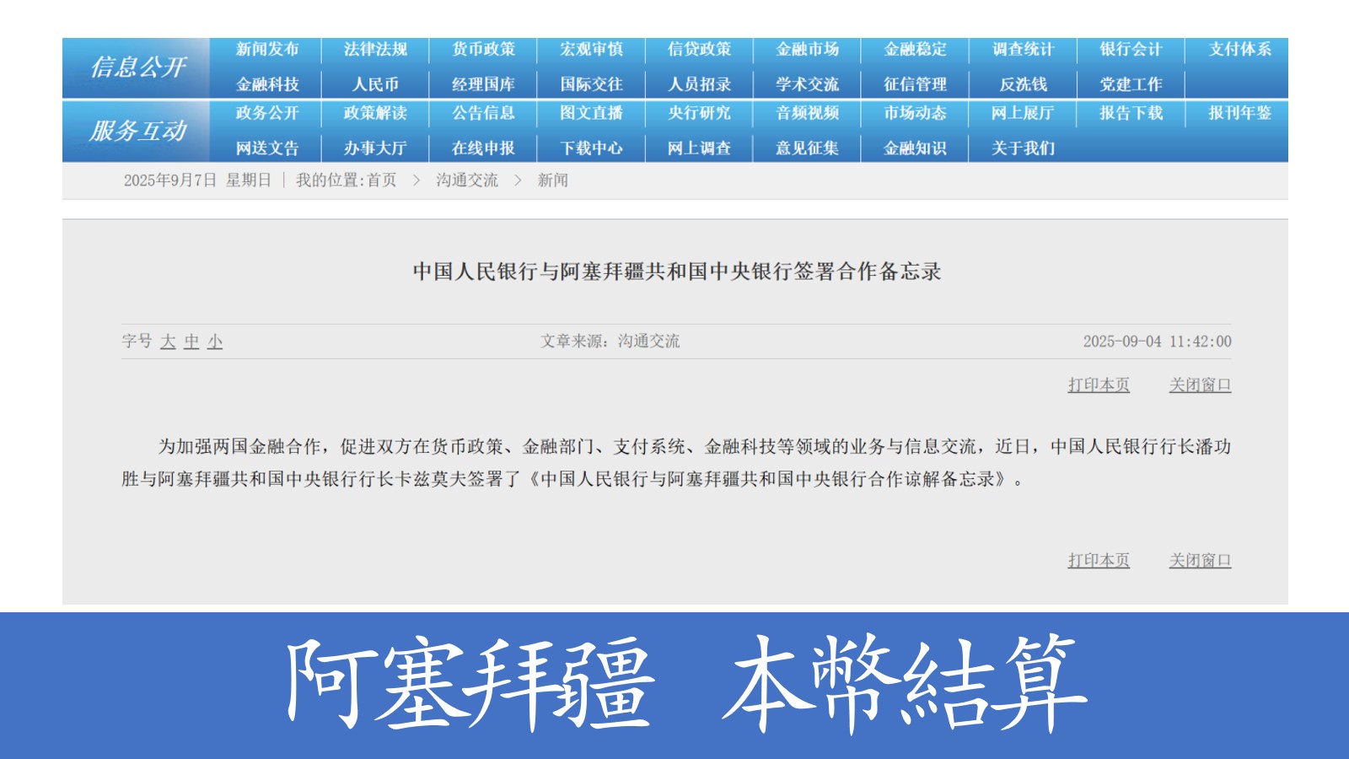Click 首页 in the breadcrumb
The width and height of the screenshot is (1349, 759).
click(381, 180)
